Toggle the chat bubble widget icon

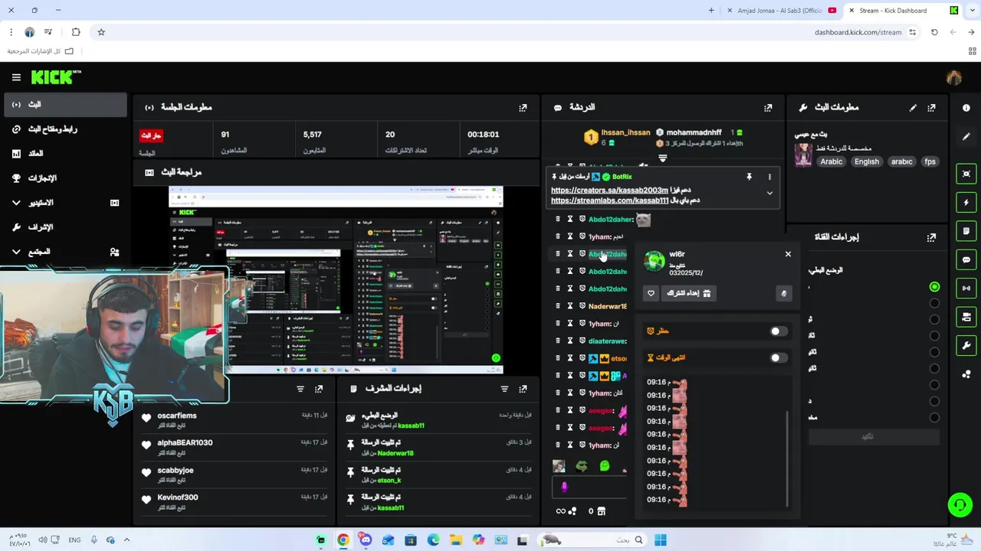point(966,259)
